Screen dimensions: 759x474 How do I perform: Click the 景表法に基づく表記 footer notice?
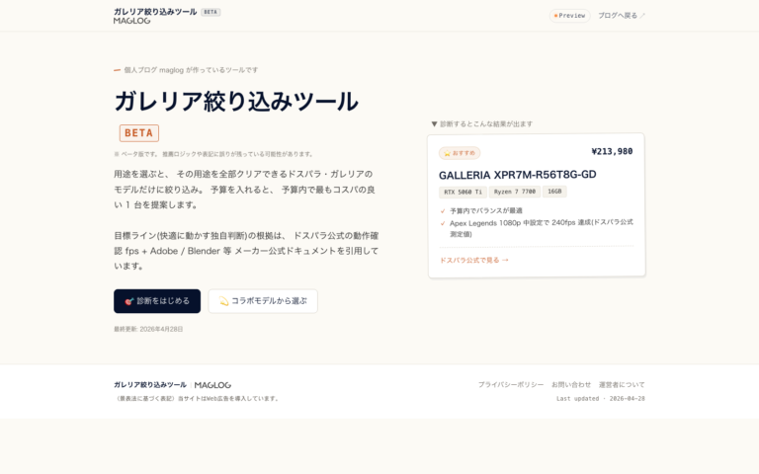(x=197, y=399)
